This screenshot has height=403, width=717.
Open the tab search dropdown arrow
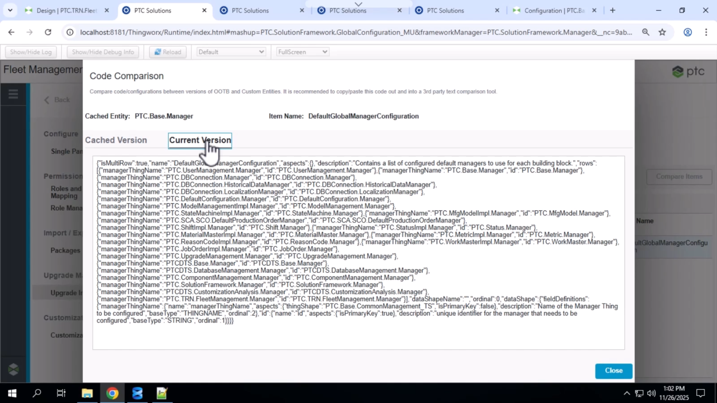(x=10, y=10)
